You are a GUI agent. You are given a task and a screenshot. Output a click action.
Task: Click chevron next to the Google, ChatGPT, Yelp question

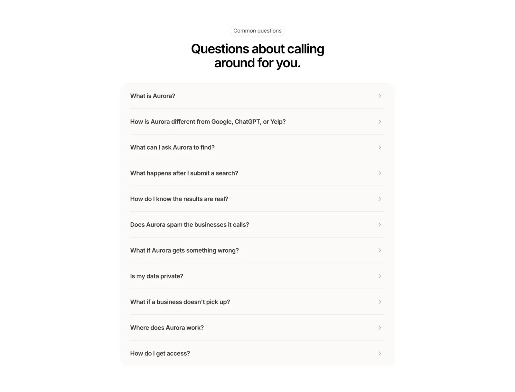(379, 122)
